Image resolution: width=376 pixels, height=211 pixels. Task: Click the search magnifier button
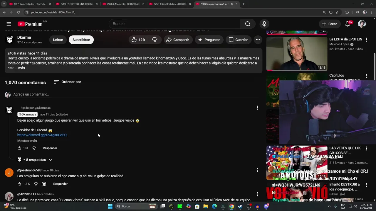point(248,24)
